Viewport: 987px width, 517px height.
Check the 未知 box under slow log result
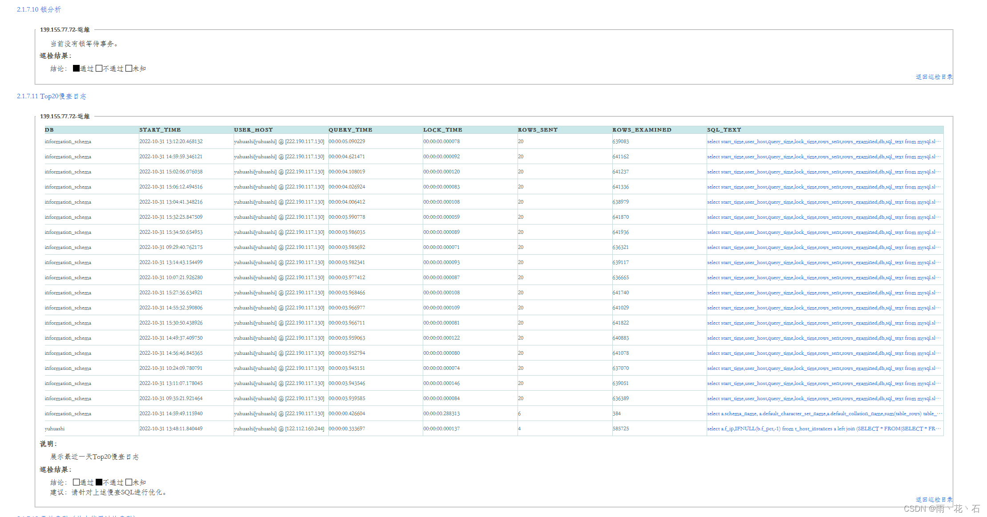click(129, 482)
